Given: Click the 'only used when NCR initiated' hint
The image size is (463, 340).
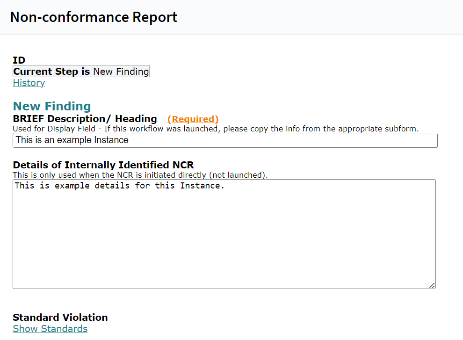Looking at the screenshot, I should click(140, 175).
